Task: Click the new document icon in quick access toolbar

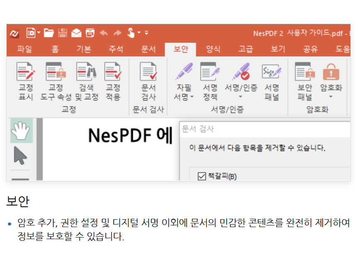Action: pyautogui.click(x=31, y=33)
